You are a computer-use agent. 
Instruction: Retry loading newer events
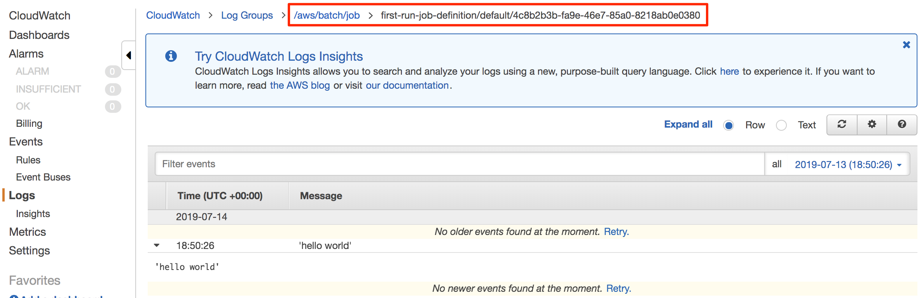tap(618, 289)
